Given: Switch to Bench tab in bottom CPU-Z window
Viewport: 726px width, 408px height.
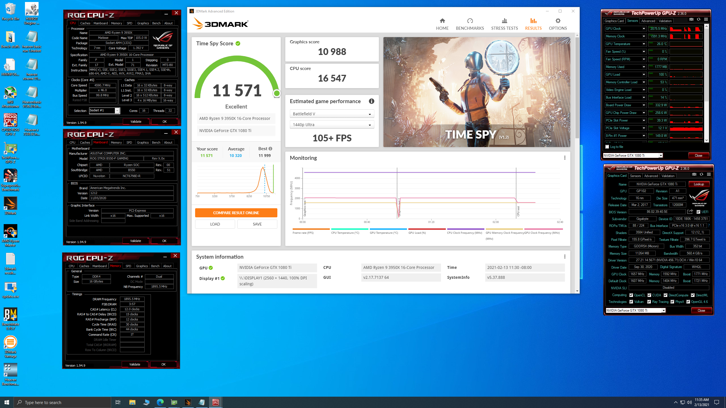Looking at the screenshot, I should coord(155,266).
